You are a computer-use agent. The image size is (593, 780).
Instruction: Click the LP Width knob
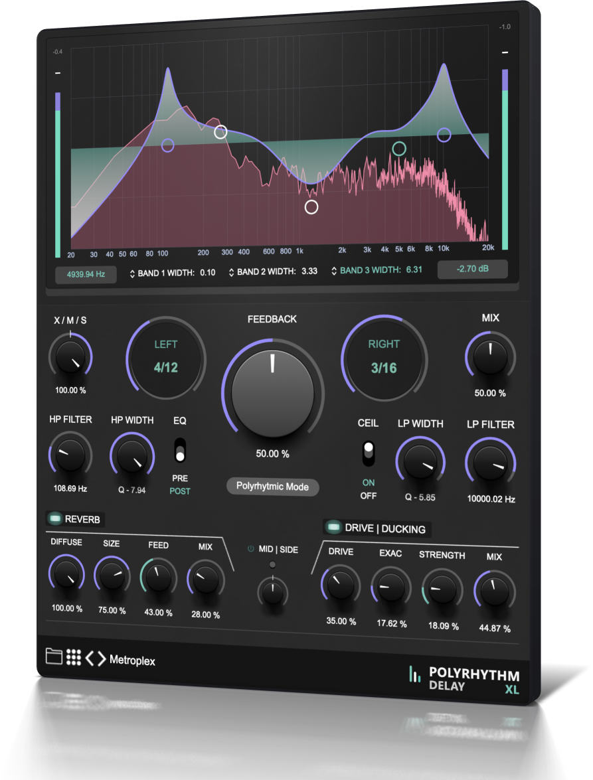(x=420, y=461)
